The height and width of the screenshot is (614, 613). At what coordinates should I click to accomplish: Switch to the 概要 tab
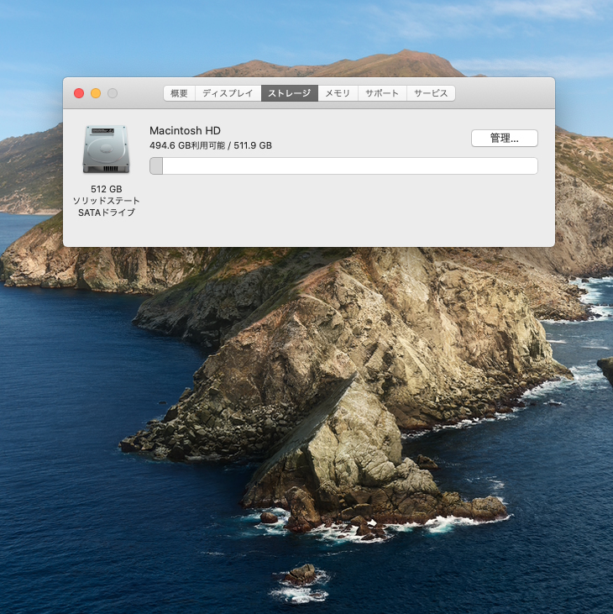tap(179, 93)
